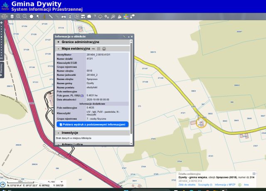Image resolution: width=266 pixels, height=191 pixels.
Task: Click the striped triangle icon in toolbar
Action: coord(119,17)
